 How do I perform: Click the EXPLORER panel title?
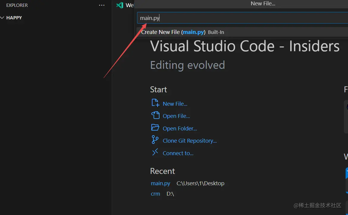(17, 5)
